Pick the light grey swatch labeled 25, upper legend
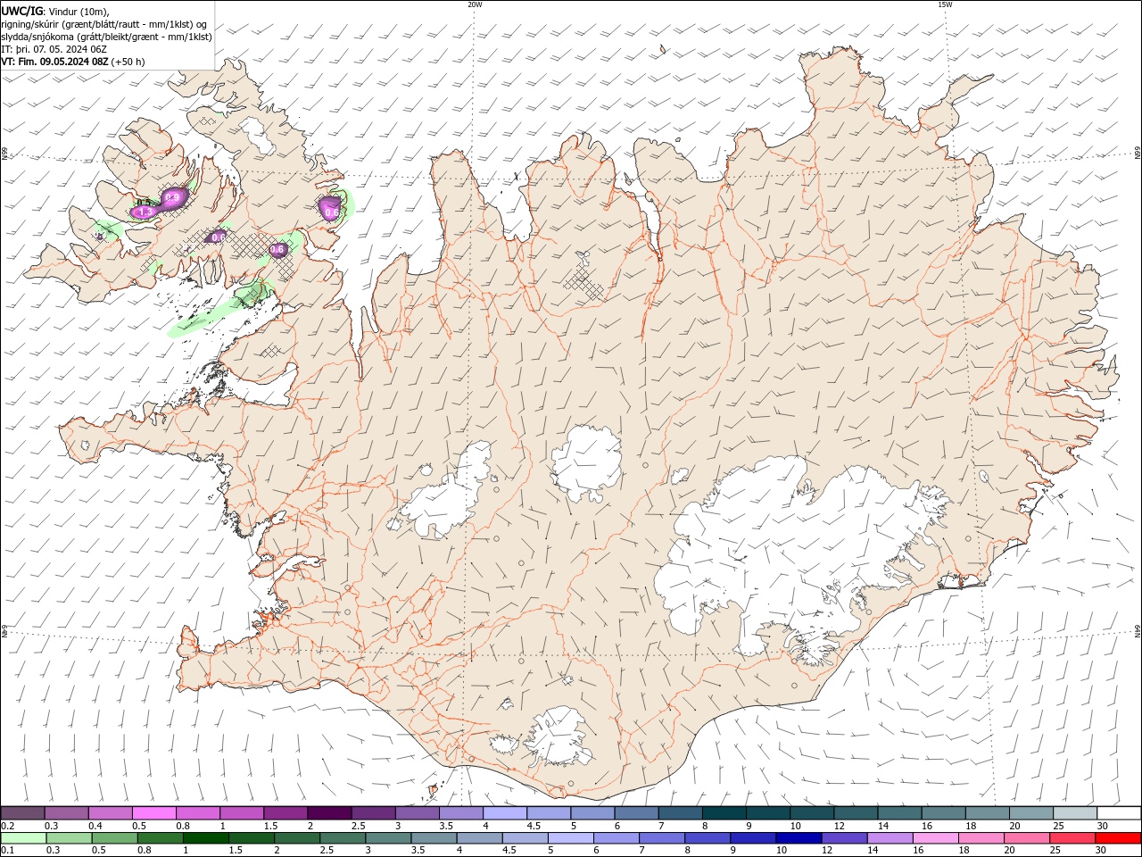Viewport: 1142px width, 857px height. click(1075, 813)
